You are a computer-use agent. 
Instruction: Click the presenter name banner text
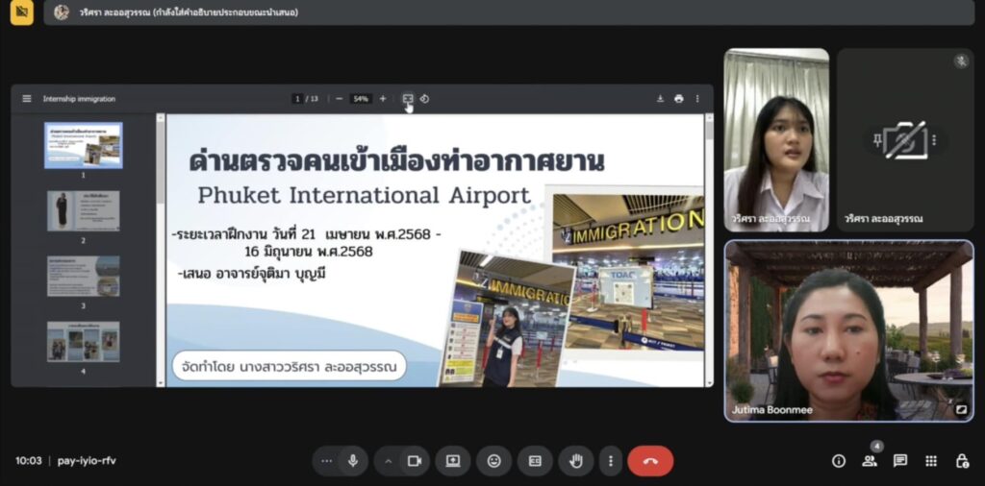click(x=189, y=12)
